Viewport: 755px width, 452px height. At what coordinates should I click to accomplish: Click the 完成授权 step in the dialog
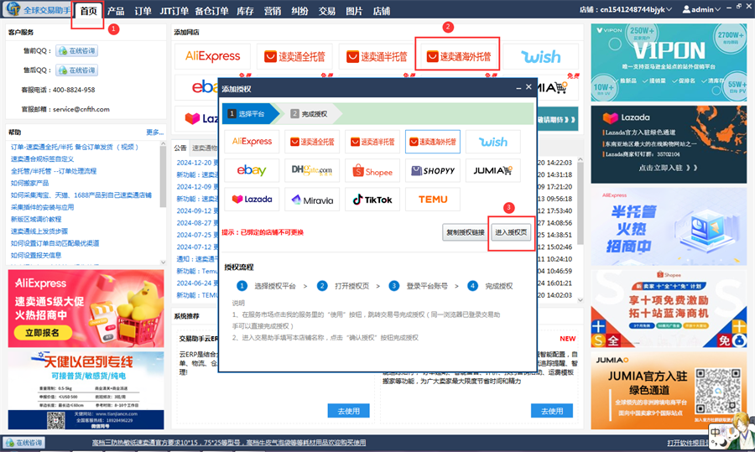click(x=309, y=113)
